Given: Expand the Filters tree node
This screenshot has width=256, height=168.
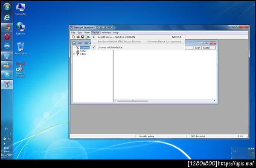Looking at the screenshot, I should [74, 54].
